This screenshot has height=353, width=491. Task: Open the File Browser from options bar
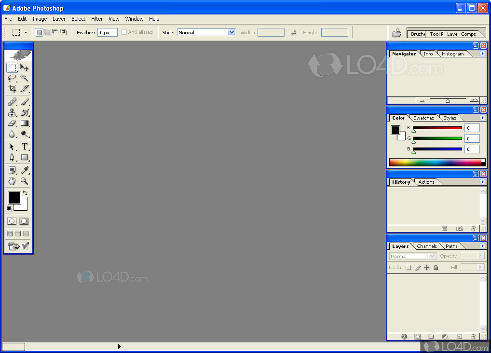tap(396, 33)
